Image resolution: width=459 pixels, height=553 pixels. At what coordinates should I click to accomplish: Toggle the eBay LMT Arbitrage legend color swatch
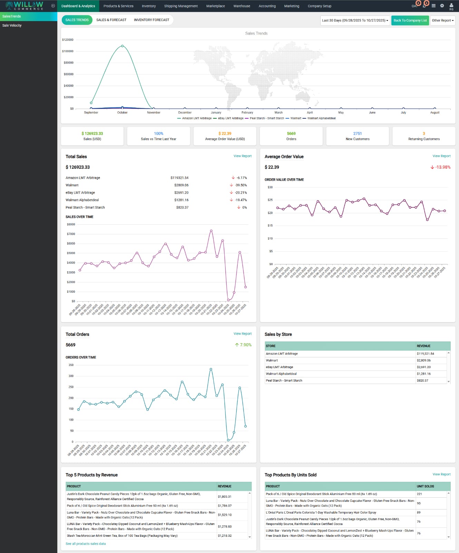pos(215,118)
